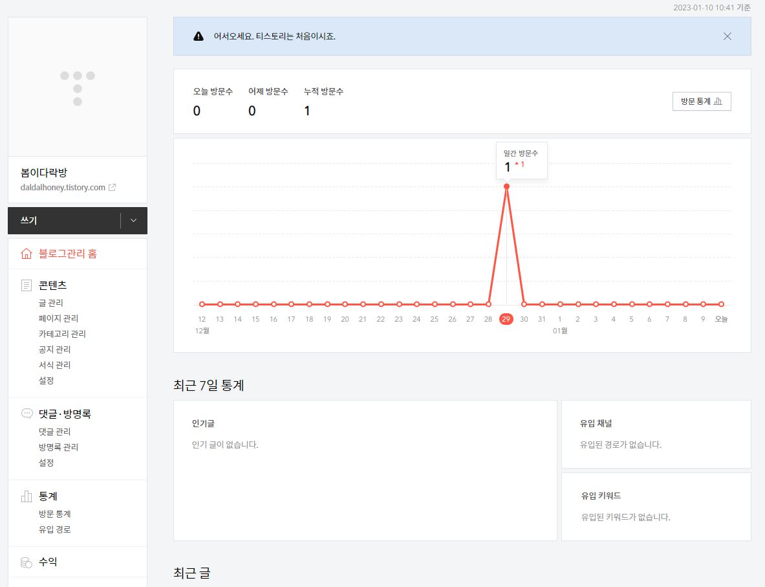The image size is (765, 587).
Task: Click the 최근 글 heading
Action: [192, 573]
